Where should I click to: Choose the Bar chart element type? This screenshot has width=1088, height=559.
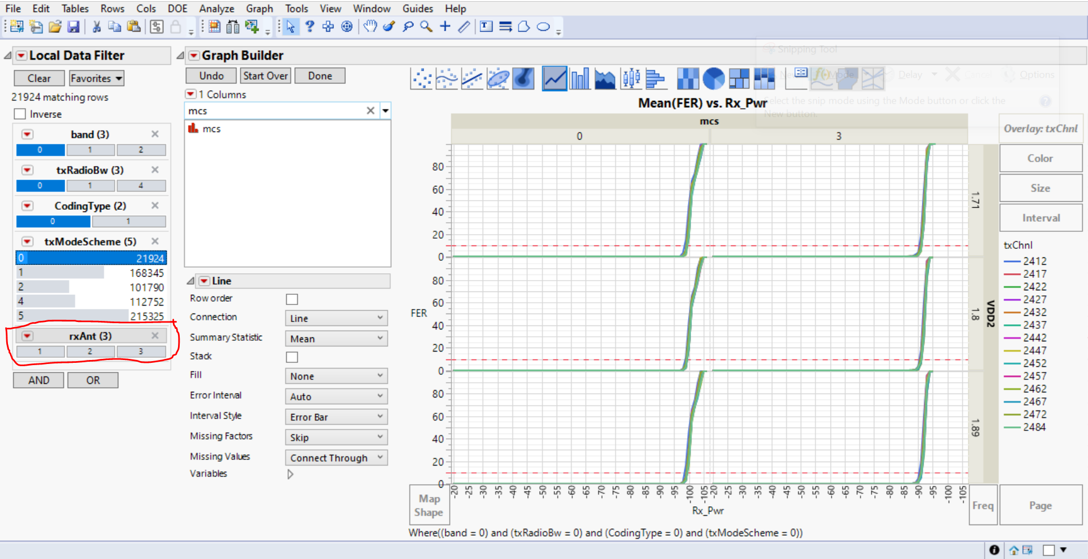[x=579, y=79]
